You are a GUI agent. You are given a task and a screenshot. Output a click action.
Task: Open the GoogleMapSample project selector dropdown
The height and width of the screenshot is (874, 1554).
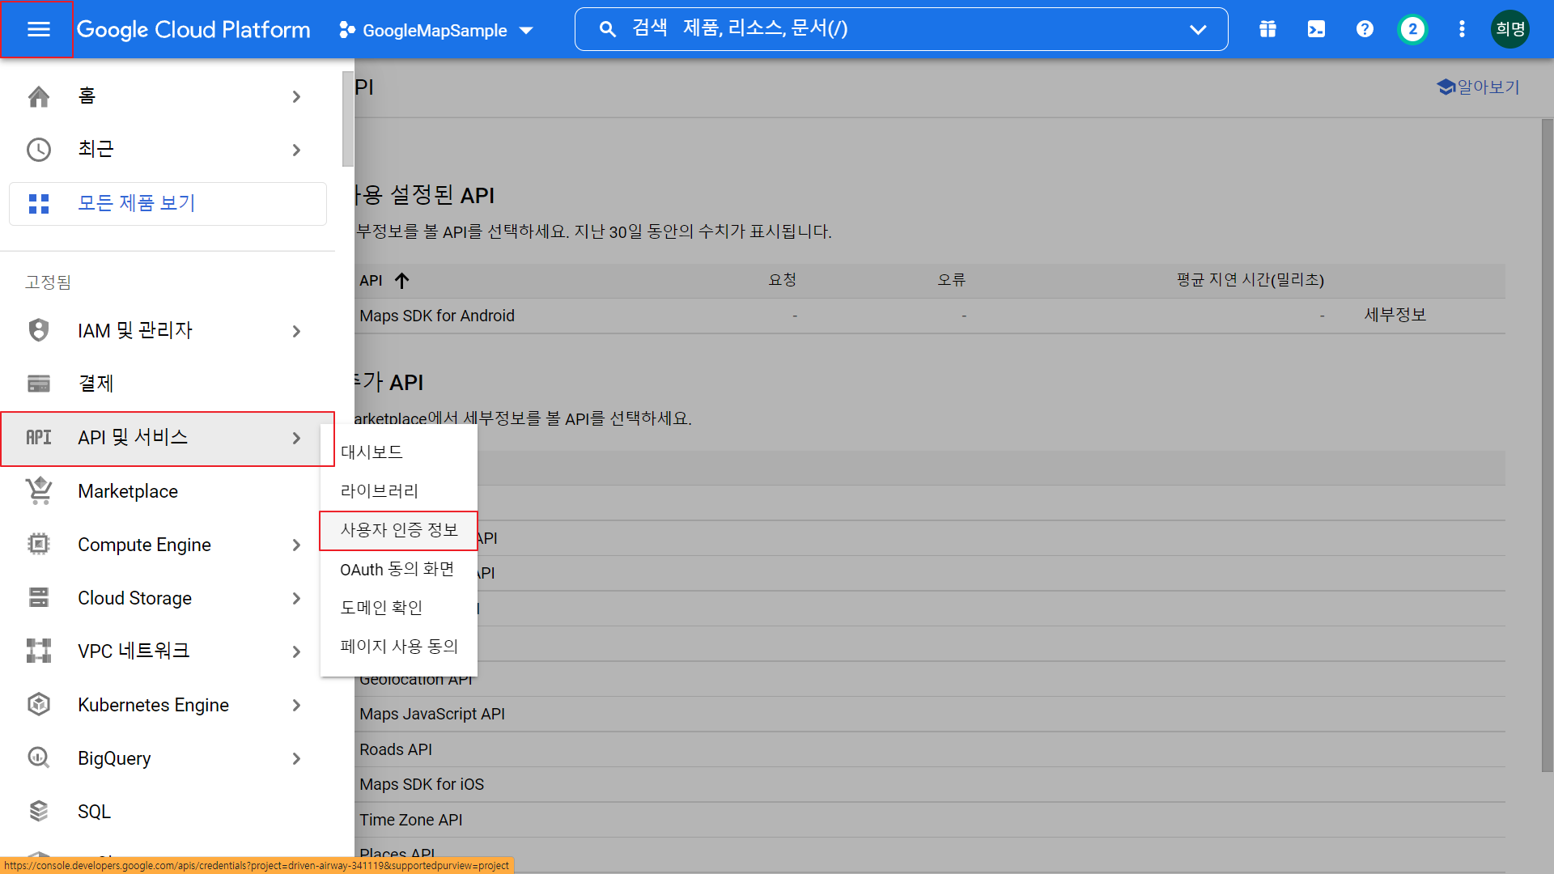pyautogui.click(x=436, y=30)
